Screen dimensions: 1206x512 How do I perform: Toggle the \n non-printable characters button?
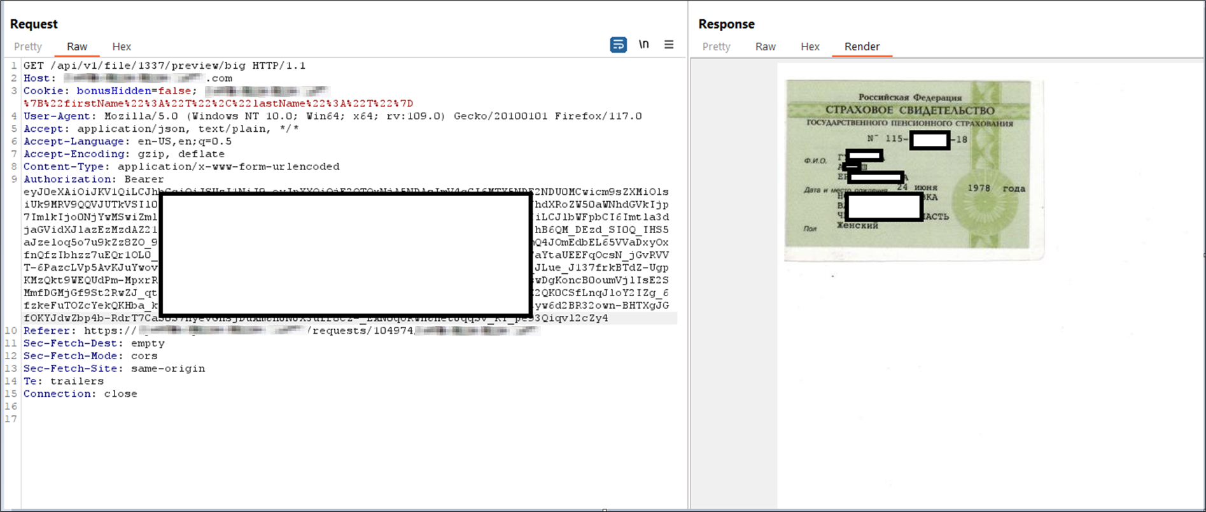644,44
